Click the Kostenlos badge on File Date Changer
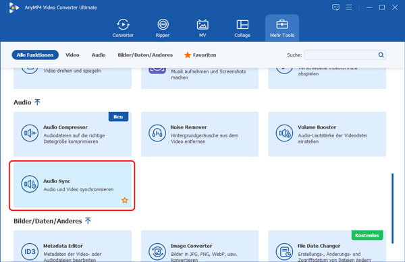This screenshot has height=262, width=405. point(367,235)
